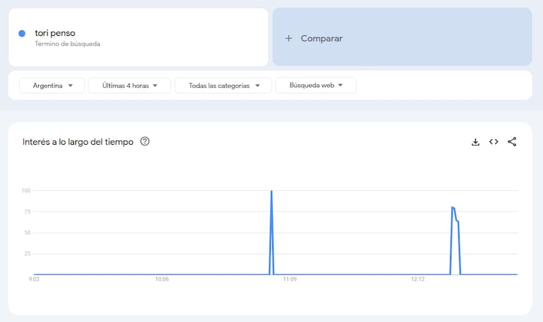Click the 75 y-axis value
This screenshot has width=543, height=322.
pyautogui.click(x=27, y=212)
